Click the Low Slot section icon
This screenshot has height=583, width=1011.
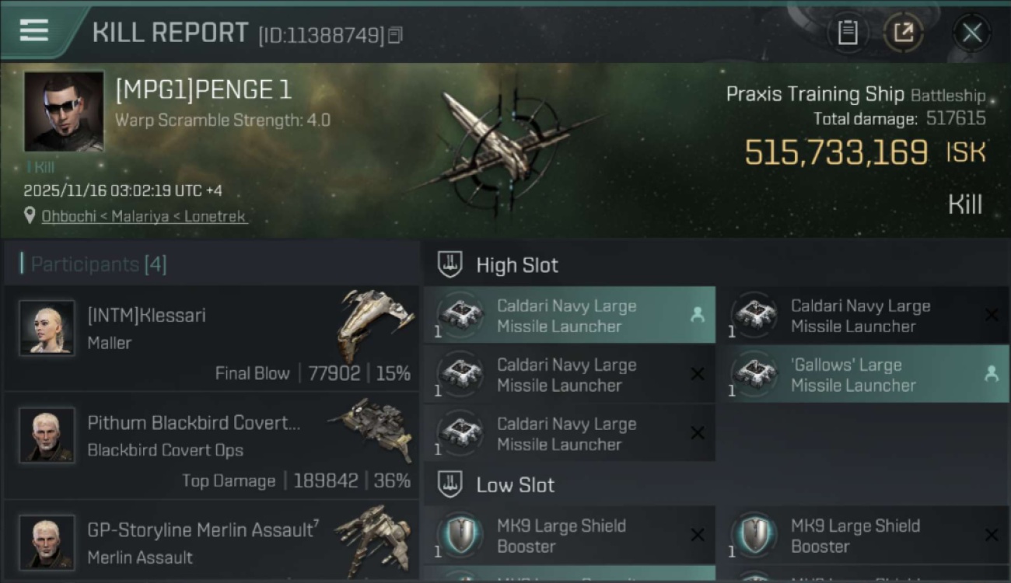[x=450, y=484]
